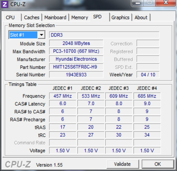The height and width of the screenshot is (171, 177).
Task: Click tRC value 34
Action: (x=147, y=135)
